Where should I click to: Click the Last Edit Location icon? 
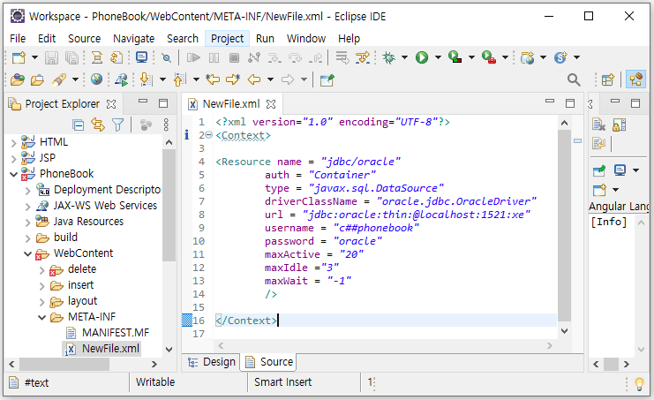(x=213, y=79)
